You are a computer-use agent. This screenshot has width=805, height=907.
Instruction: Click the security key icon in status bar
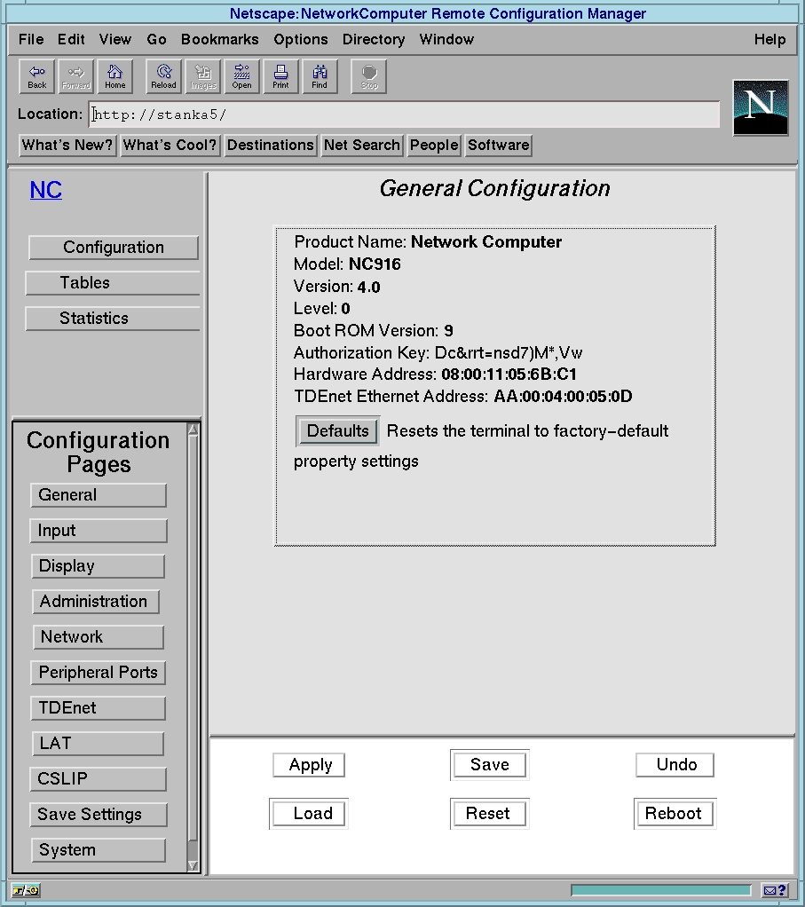click(x=26, y=890)
